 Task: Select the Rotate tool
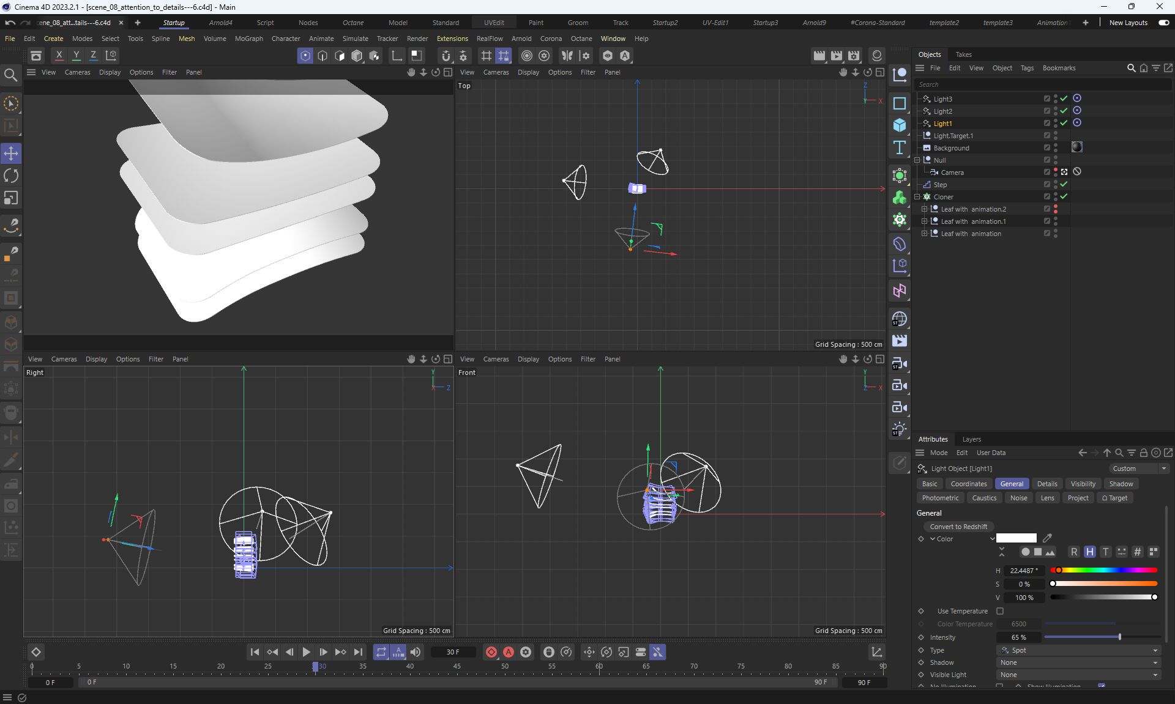click(11, 176)
